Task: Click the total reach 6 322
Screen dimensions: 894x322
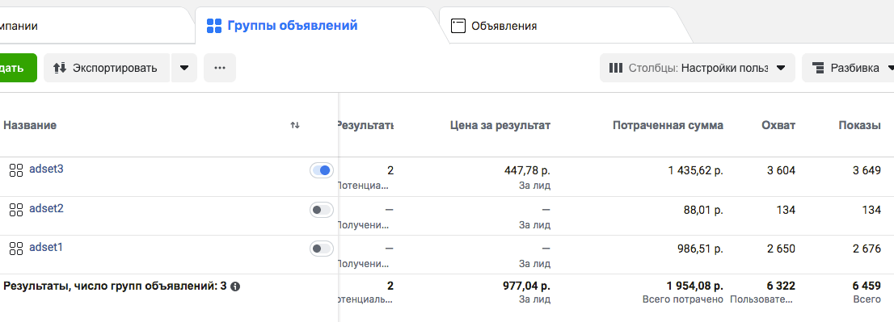Action: 781,286
